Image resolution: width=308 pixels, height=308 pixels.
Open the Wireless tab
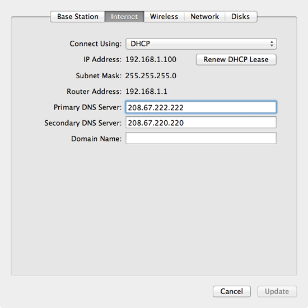164,17
